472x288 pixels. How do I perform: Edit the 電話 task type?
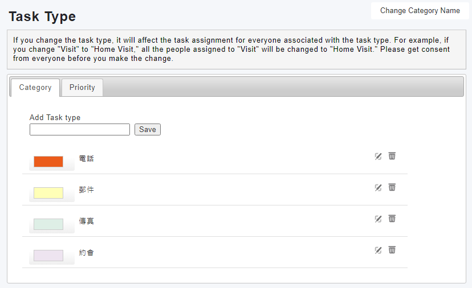point(378,157)
